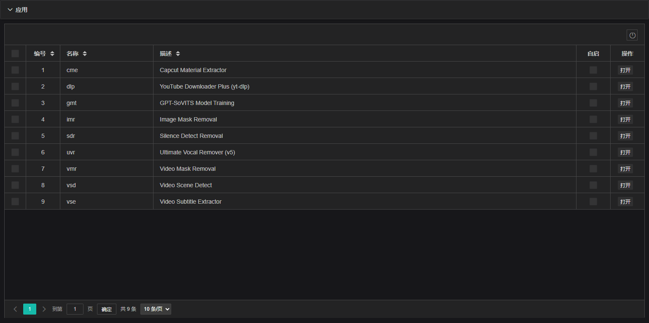Click 打开 for GPT-SoVITS Model Training
This screenshot has height=323, width=649.
tap(625, 102)
